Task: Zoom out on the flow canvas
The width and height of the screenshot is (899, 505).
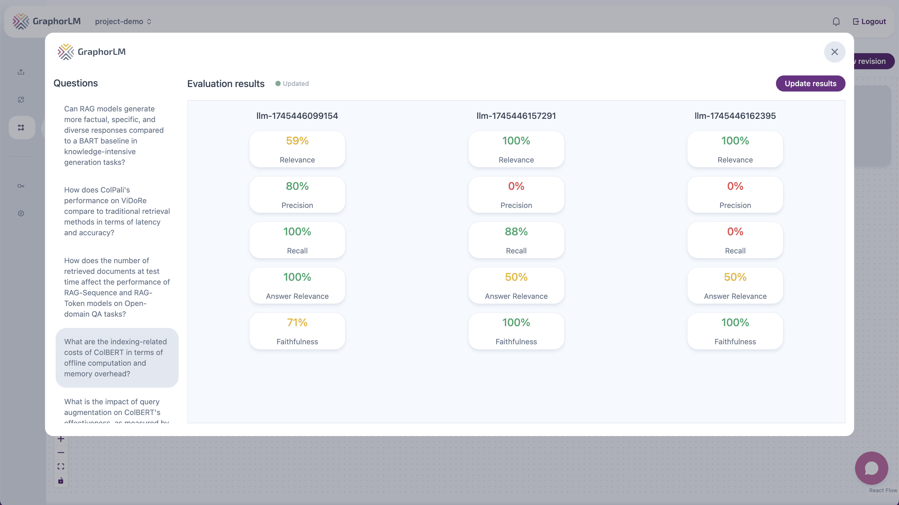Action: 61,453
